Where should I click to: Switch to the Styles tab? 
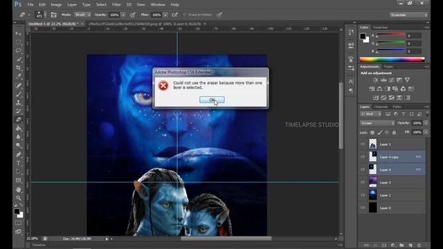click(x=388, y=66)
